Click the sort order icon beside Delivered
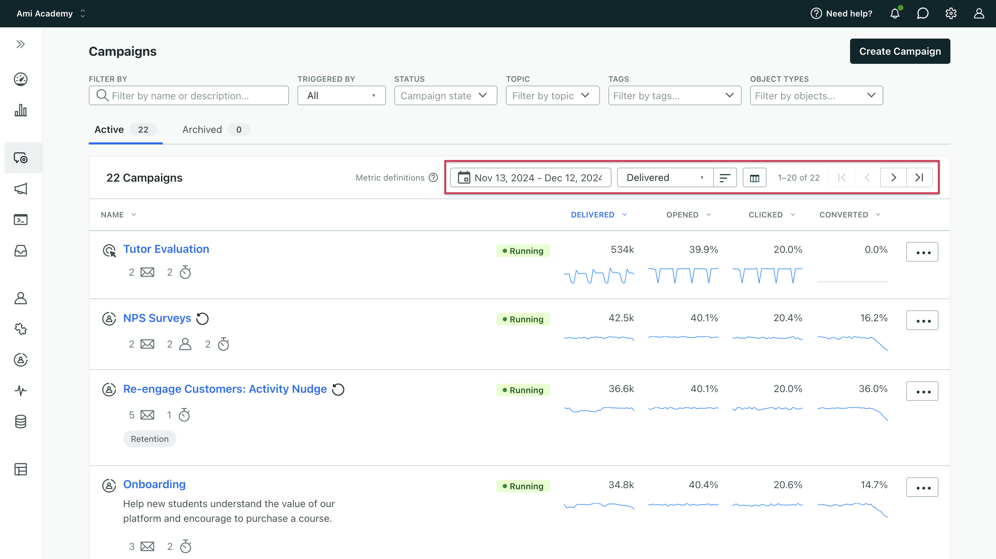 (x=724, y=177)
